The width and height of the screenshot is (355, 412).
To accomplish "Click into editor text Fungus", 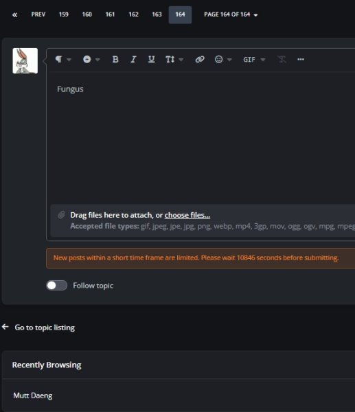I will tap(70, 89).
